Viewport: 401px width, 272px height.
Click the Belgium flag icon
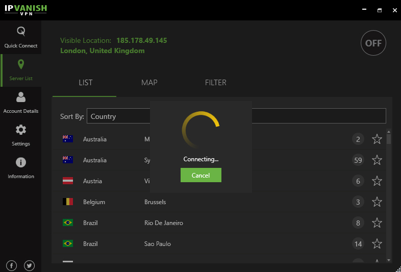pyautogui.click(x=68, y=202)
